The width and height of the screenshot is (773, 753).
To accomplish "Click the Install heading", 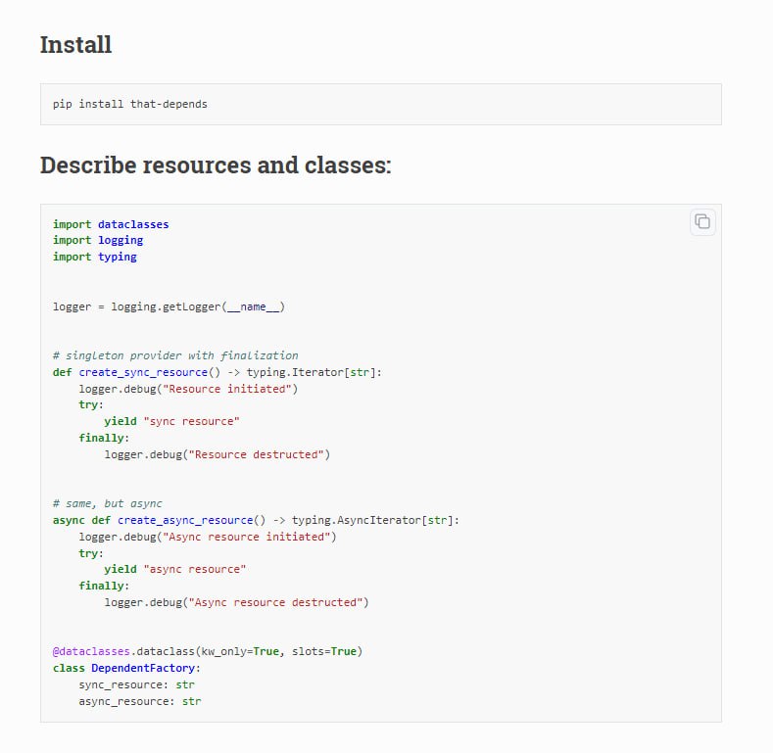I will click(75, 45).
